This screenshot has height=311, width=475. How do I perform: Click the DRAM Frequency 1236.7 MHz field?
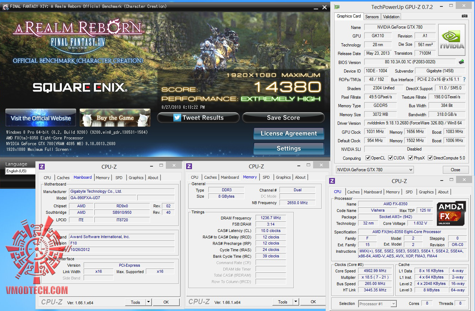click(x=271, y=218)
